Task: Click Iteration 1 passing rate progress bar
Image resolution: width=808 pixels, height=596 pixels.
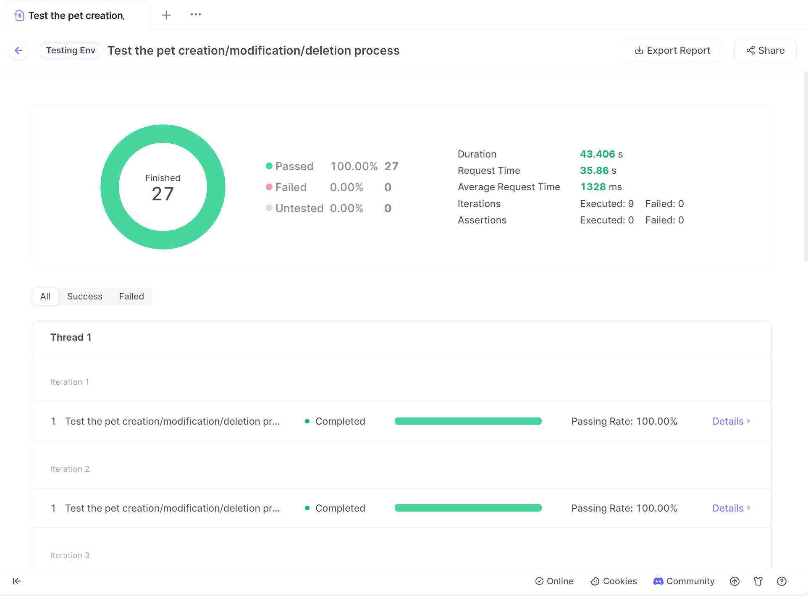Action: tap(468, 421)
